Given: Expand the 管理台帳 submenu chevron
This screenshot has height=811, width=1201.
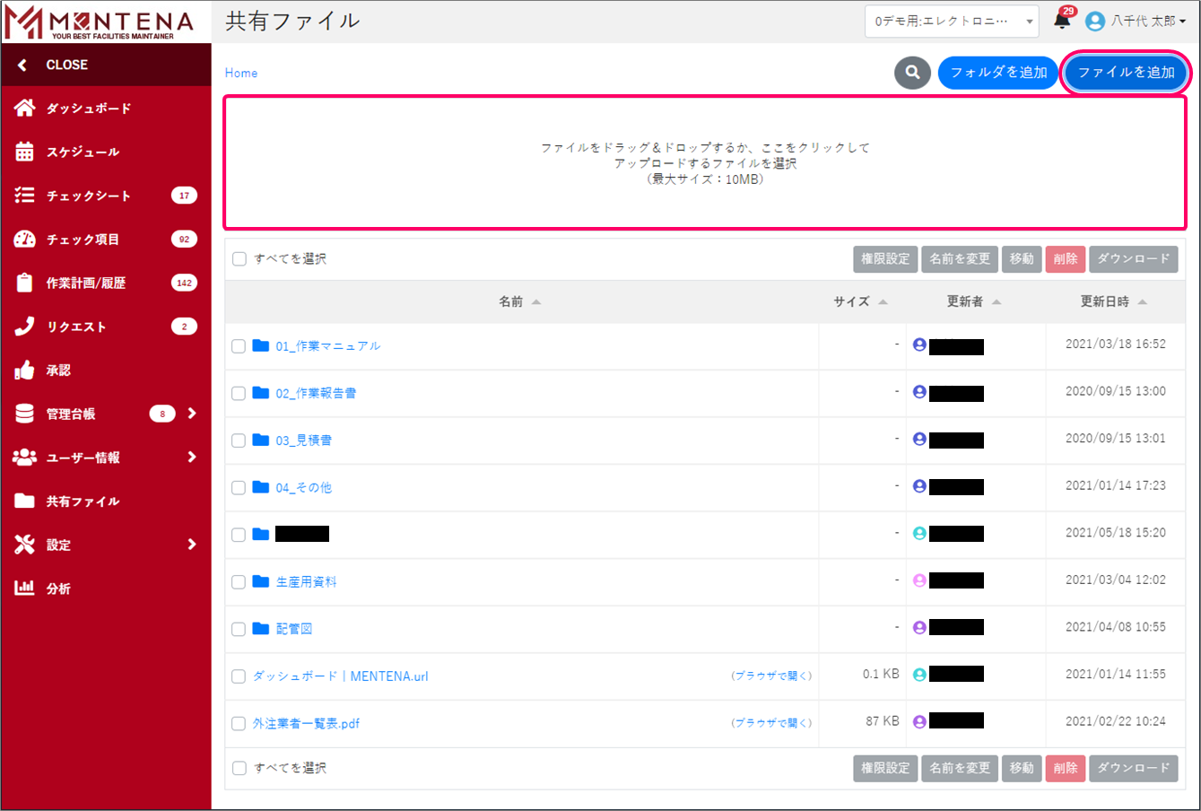Looking at the screenshot, I should (x=192, y=414).
